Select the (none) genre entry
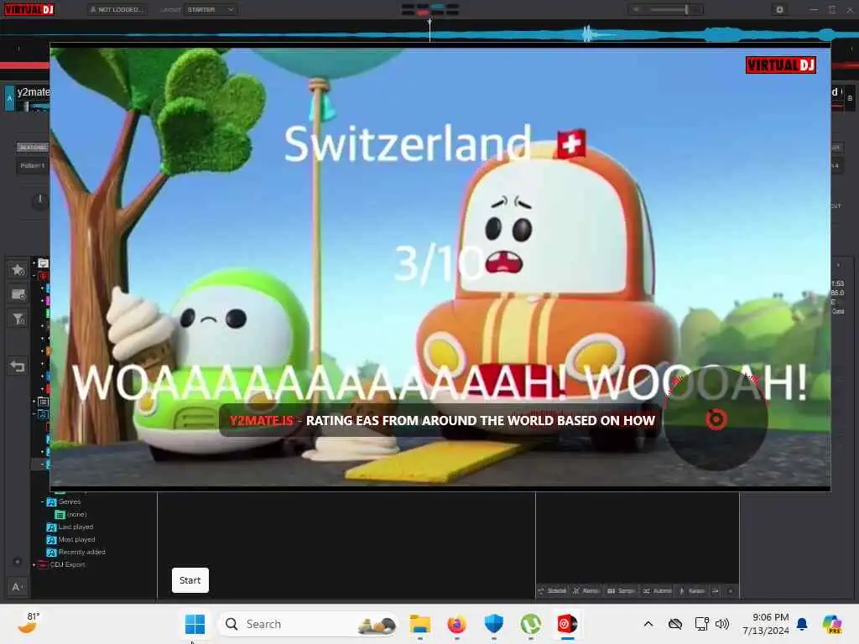The height and width of the screenshot is (644, 859). point(71,515)
